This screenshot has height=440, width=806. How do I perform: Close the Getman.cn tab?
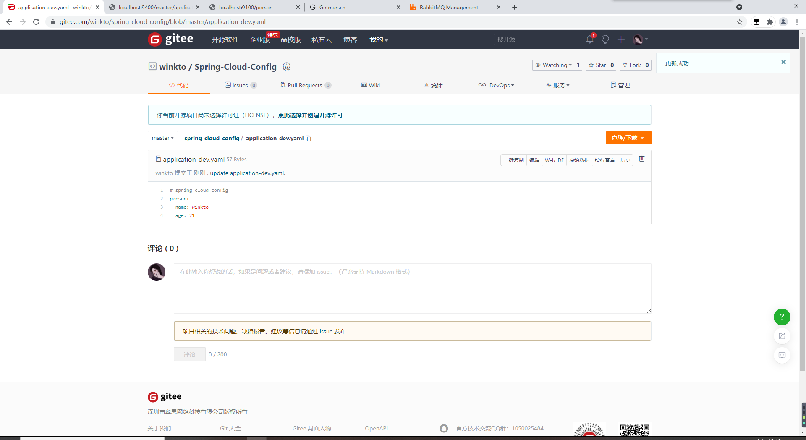click(x=398, y=7)
